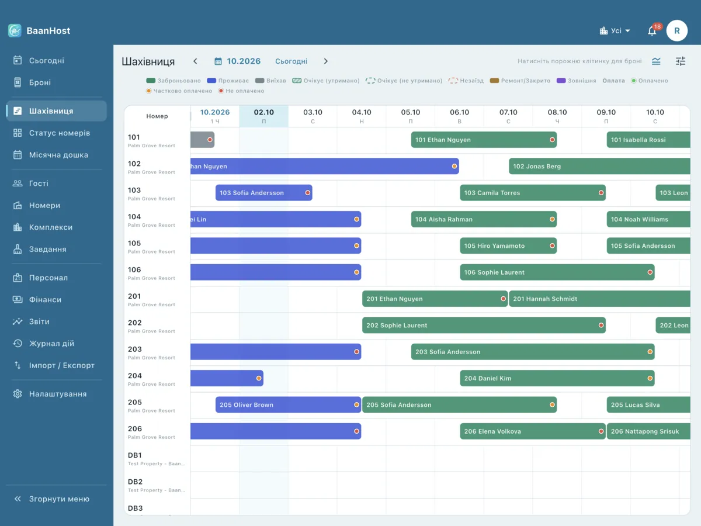Click the 02.10 date column header
The width and height of the screenshot is (701, 526).
[264, 116]
